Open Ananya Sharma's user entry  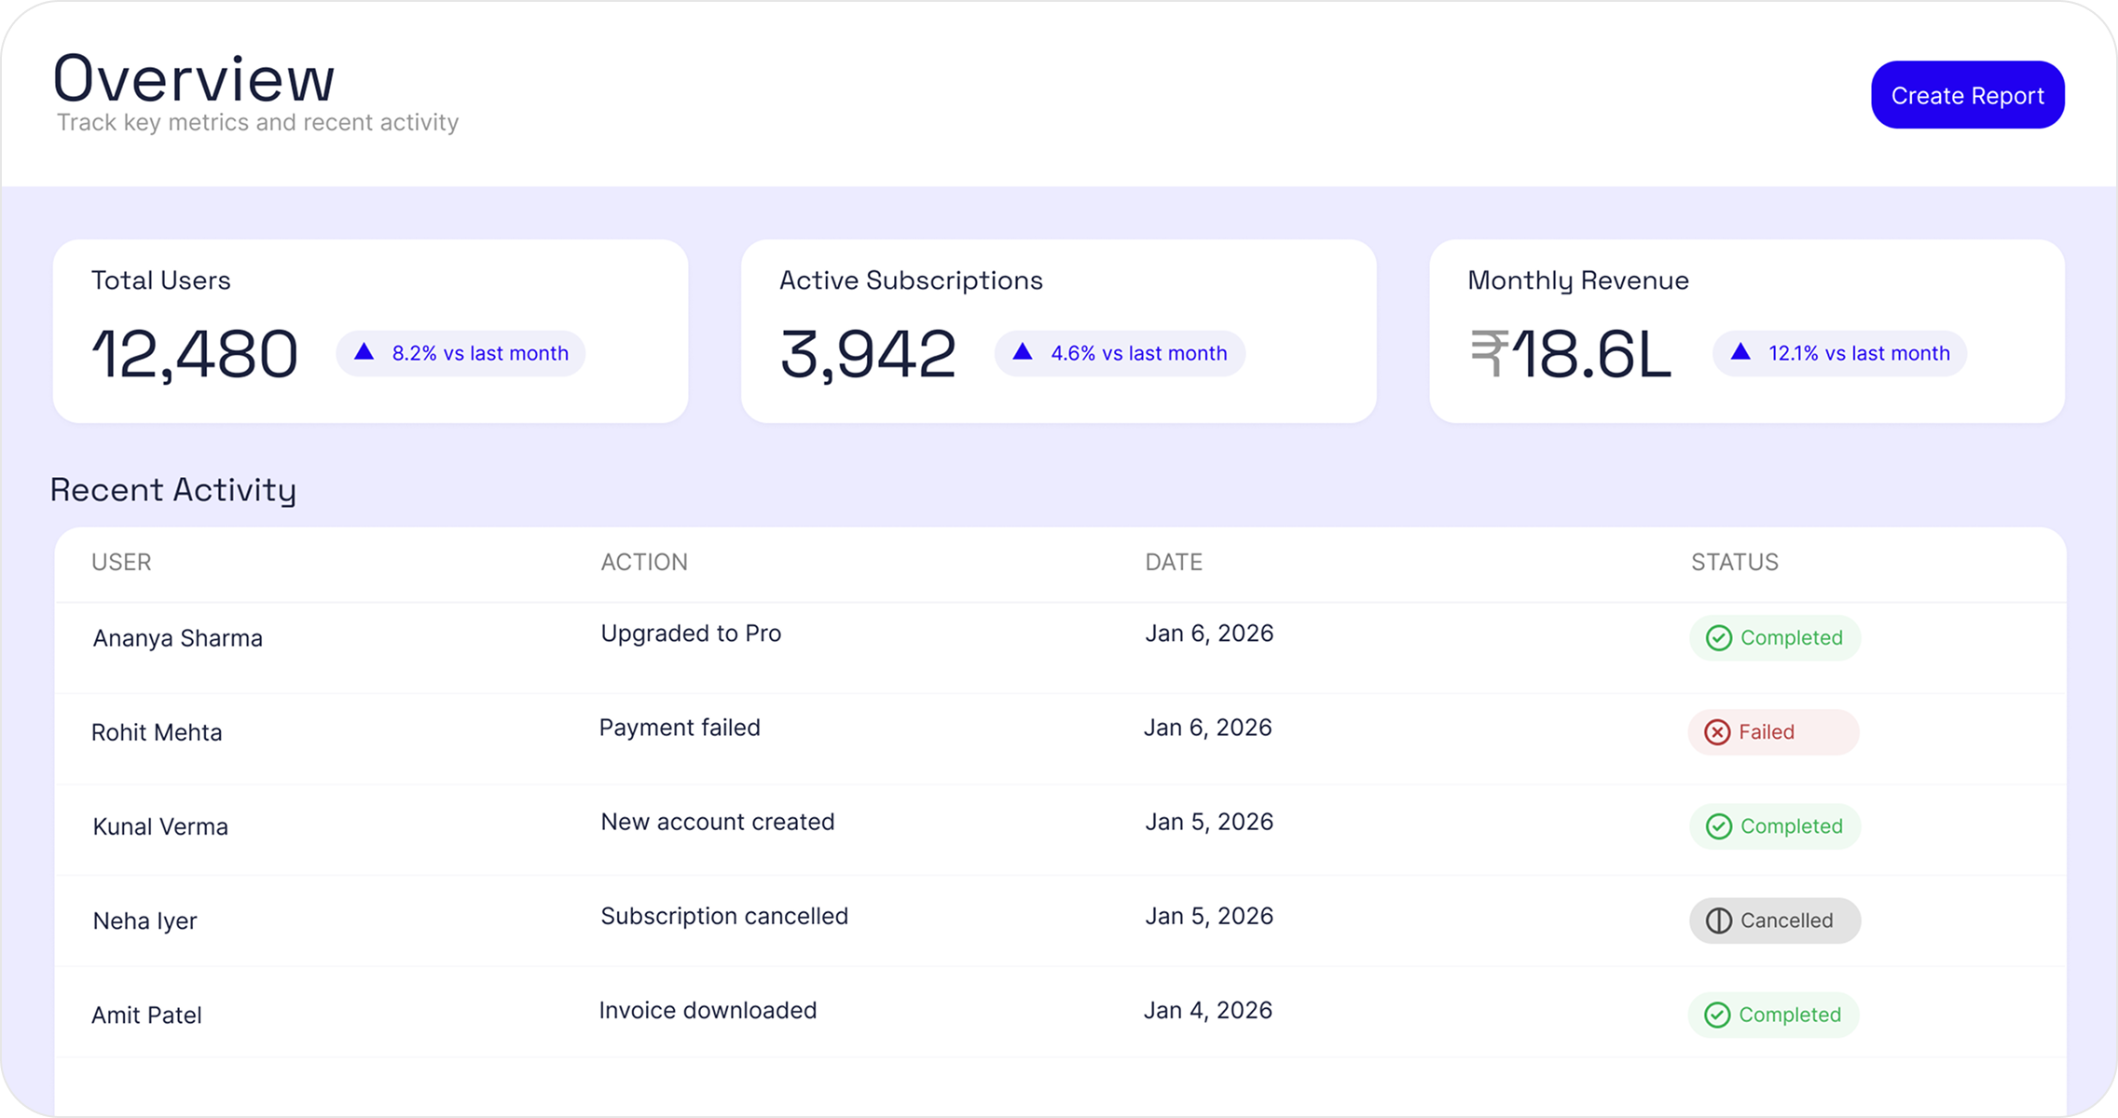click(x=177, y=638)
